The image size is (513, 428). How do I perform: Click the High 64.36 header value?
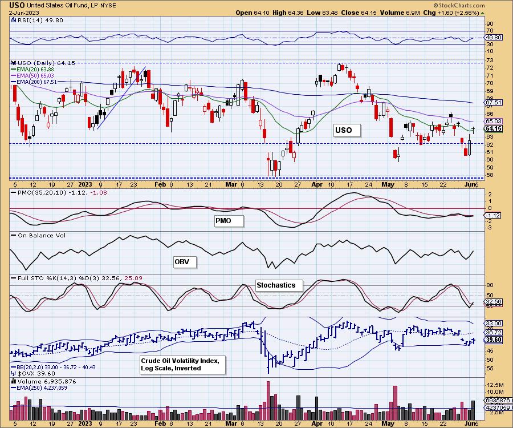point(288,13)
